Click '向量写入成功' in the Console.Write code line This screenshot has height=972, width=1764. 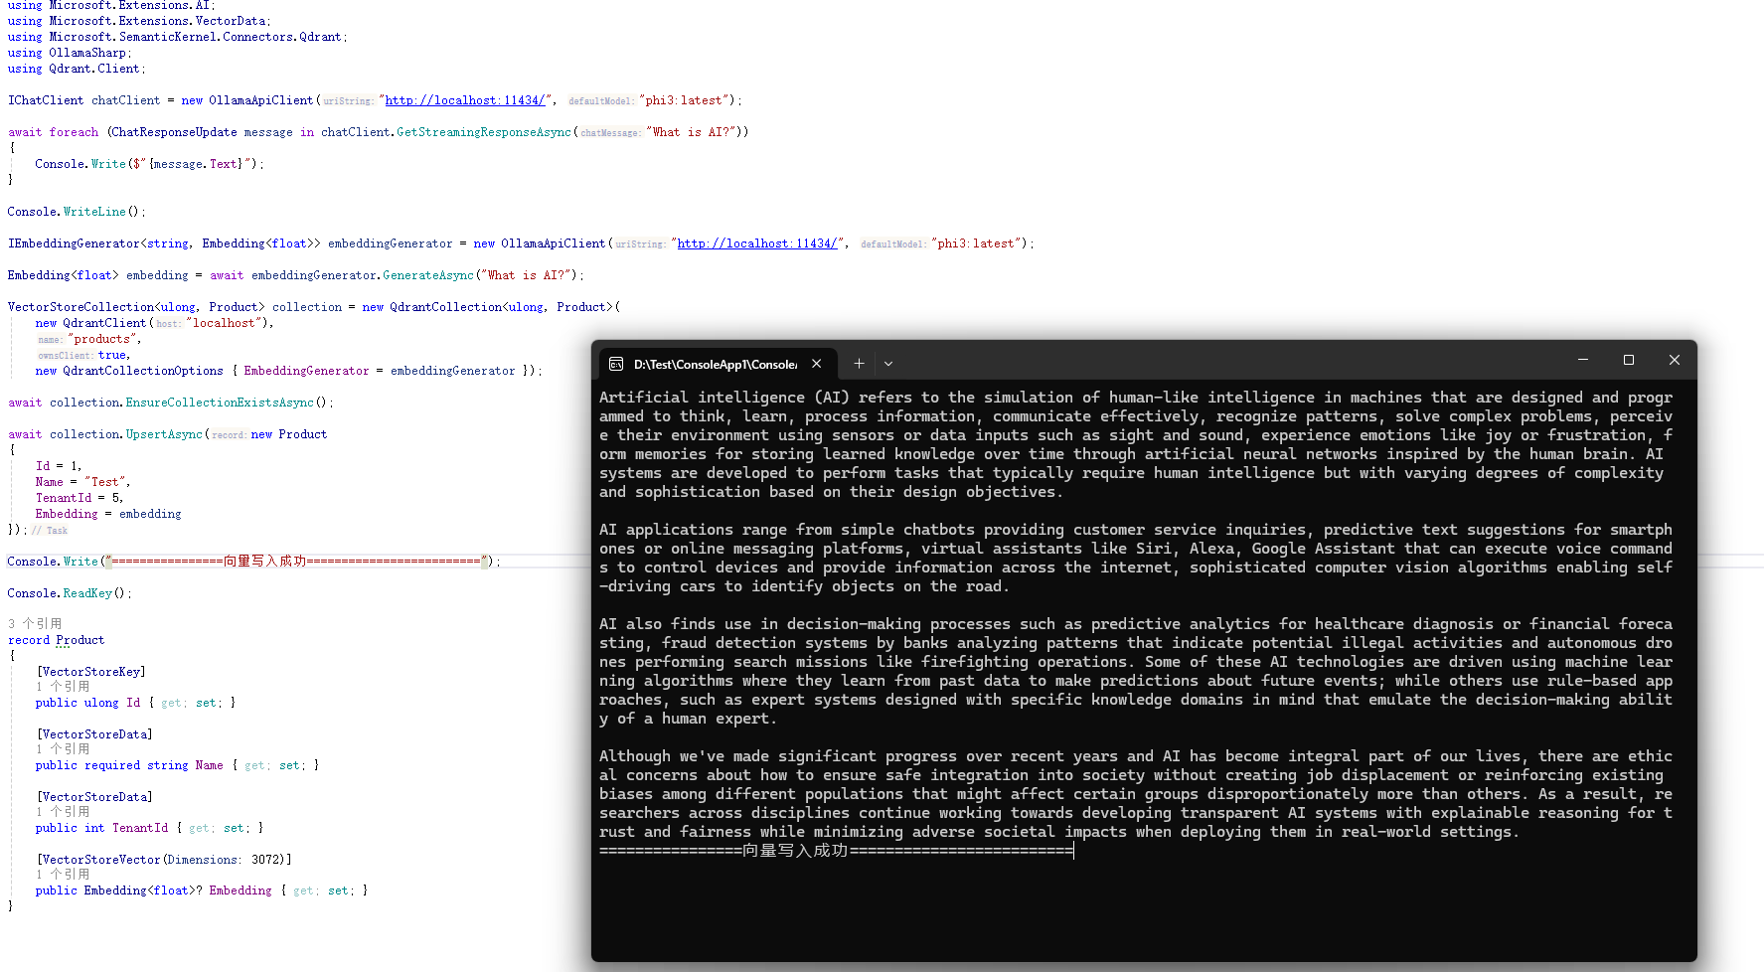coord(264,562)
